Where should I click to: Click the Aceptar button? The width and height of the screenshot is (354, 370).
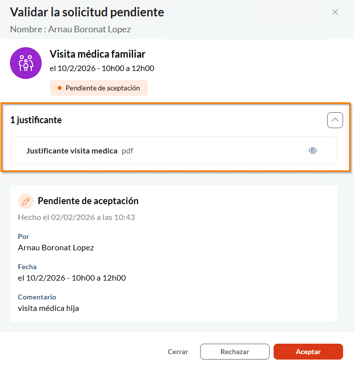pyautogui.click(x=308, y=352)
